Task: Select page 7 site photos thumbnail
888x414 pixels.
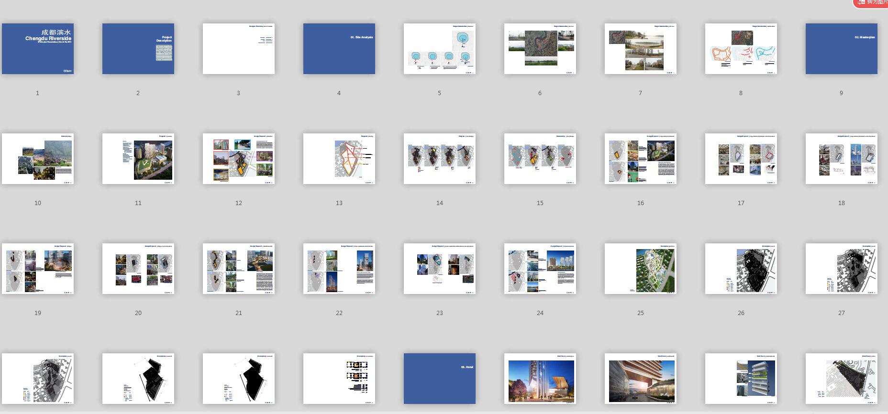Action: pos(641,49)
